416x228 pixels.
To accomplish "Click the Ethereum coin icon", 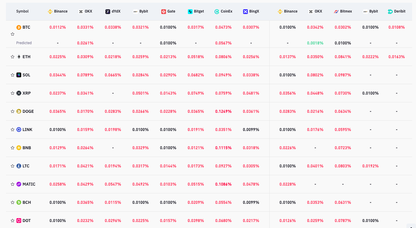I will pos(19,57).
